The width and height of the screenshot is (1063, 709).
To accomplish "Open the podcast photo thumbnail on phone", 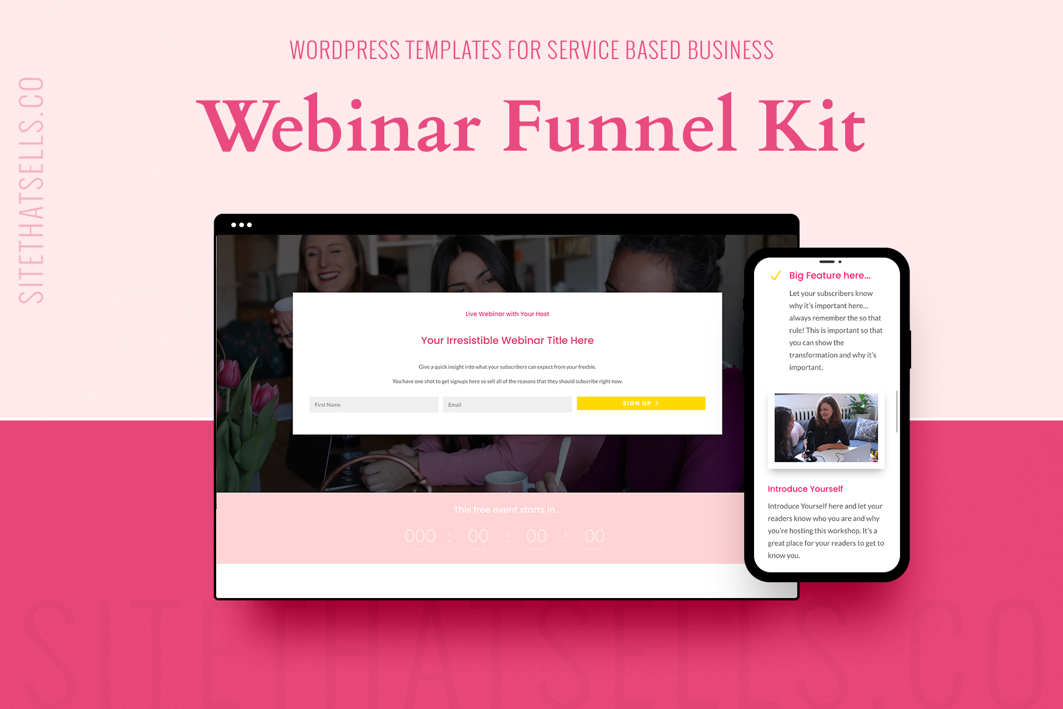I will pyautogui.click(x=826, y=428).
